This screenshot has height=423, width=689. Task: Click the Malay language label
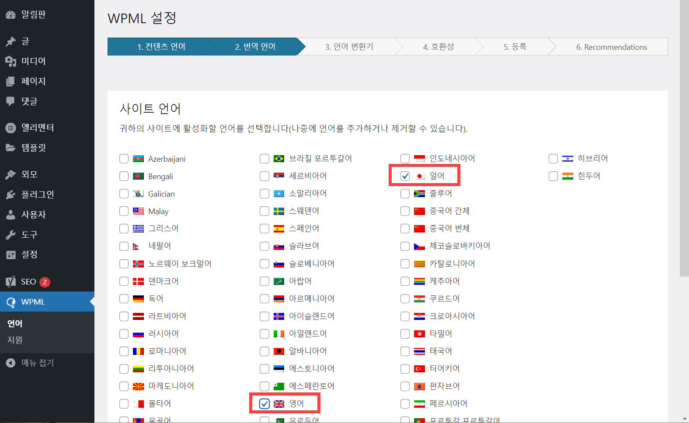[x=158, y=211]
